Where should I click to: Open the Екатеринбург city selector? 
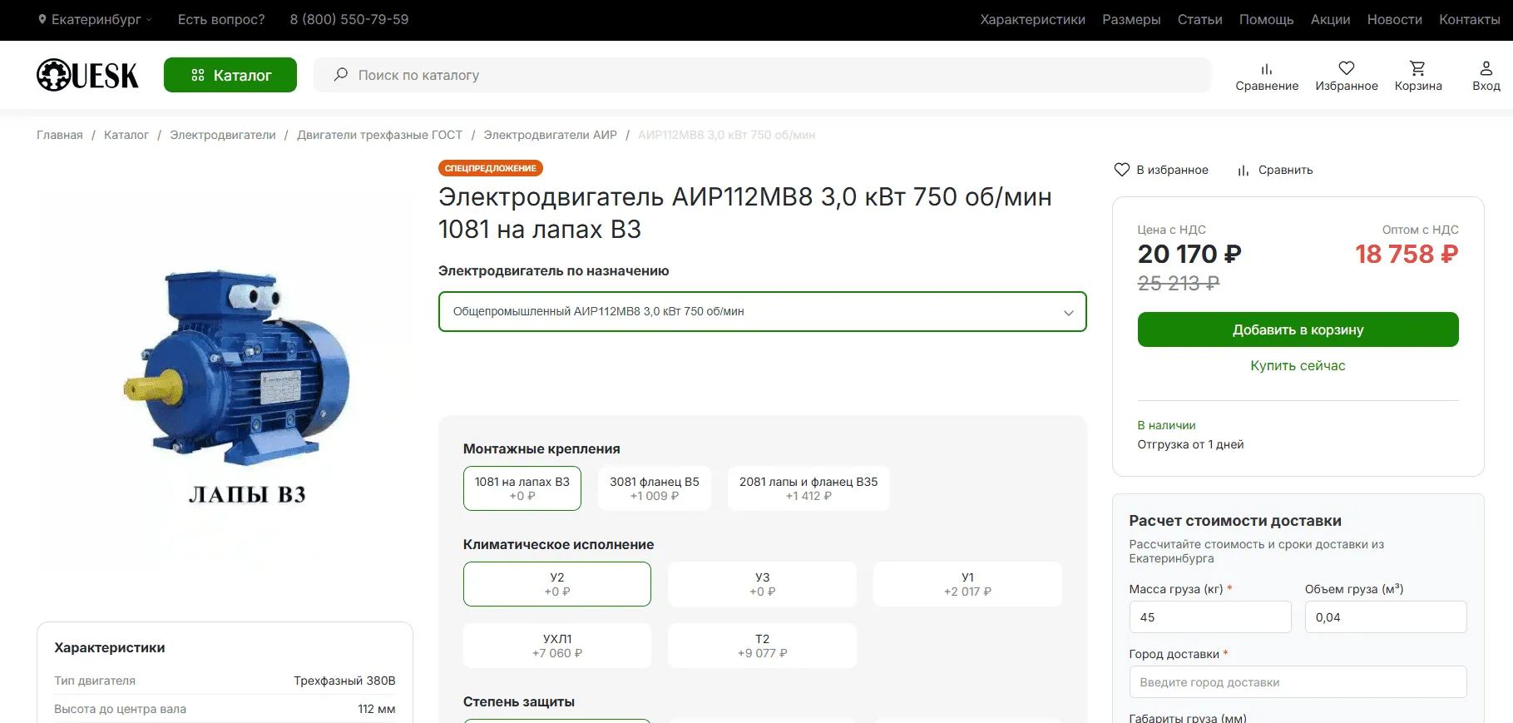(95, 20)
